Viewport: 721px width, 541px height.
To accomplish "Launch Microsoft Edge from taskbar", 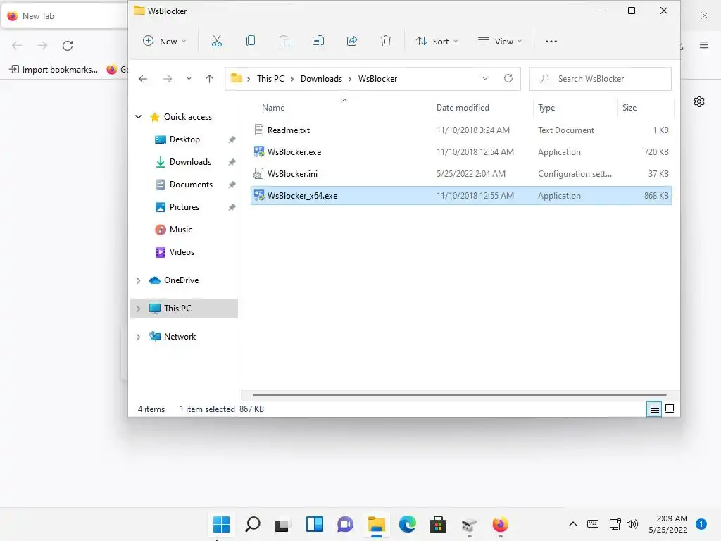I will [x=408, y=524].
